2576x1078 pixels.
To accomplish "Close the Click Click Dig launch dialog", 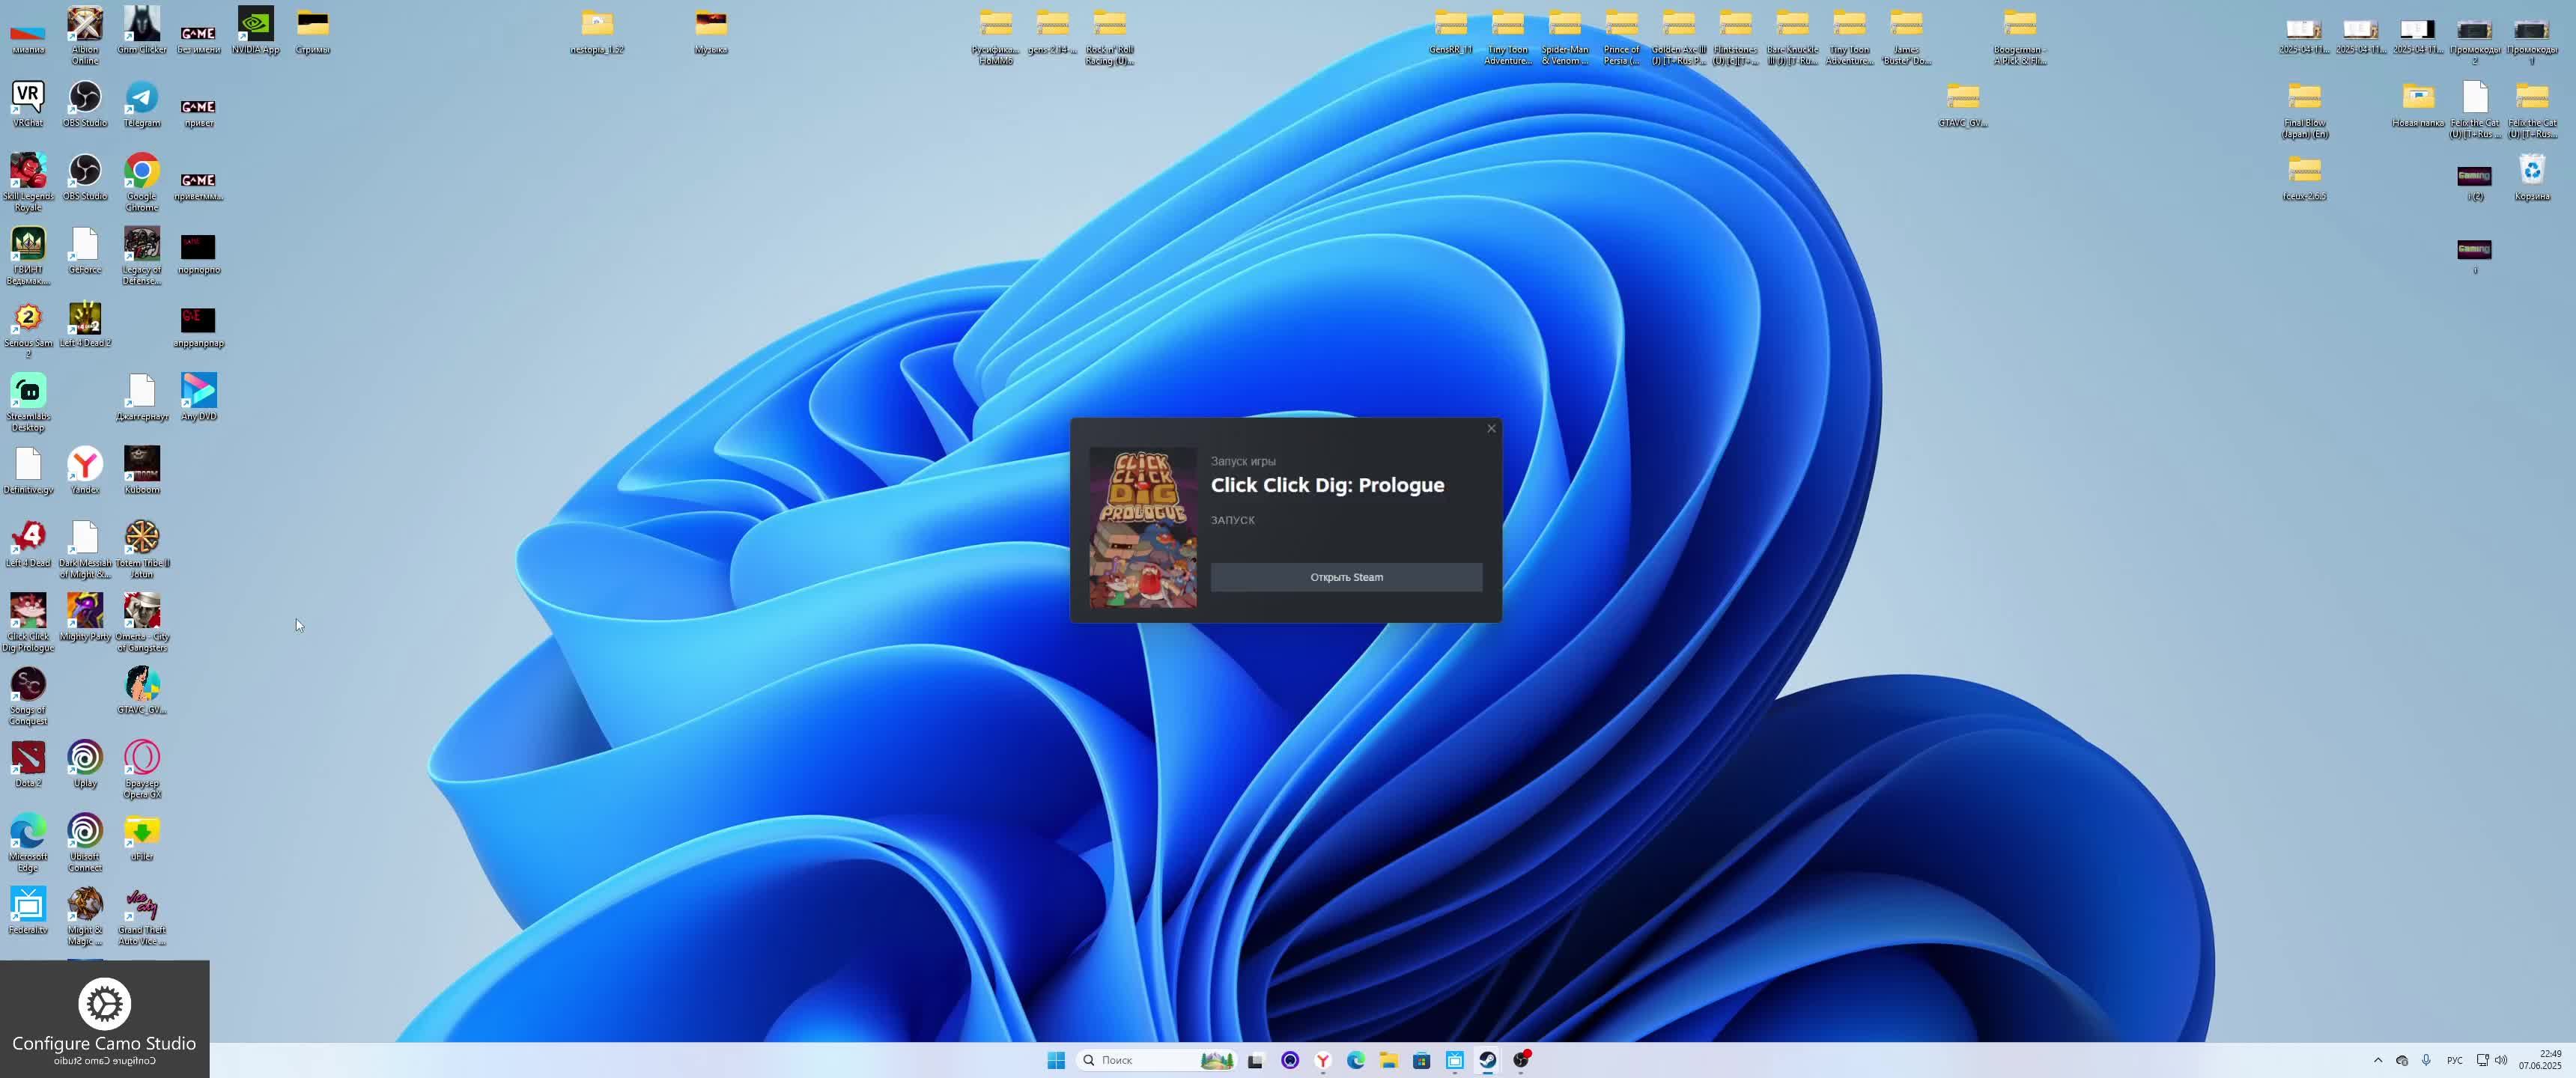I will [x=1491, y=429].
